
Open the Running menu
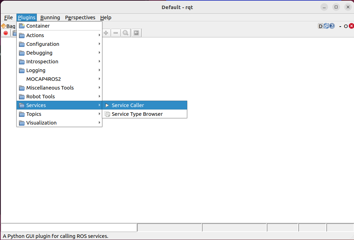pyautogui.click(x=50, y=17)
